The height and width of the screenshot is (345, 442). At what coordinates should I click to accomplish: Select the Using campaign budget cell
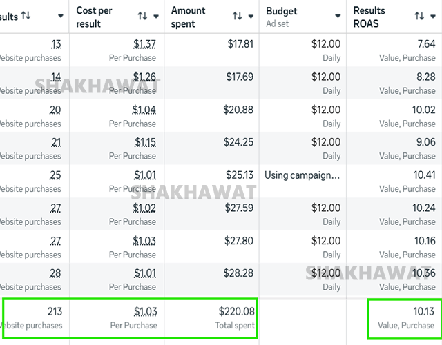[x=302, y=175]
